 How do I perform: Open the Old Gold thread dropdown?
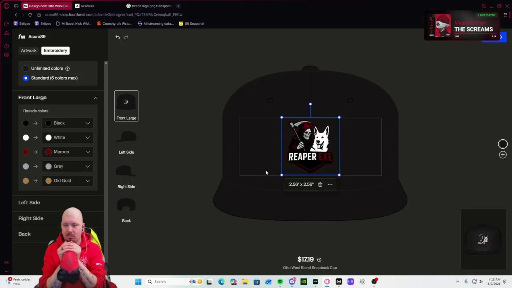click(x=68, y=181)
